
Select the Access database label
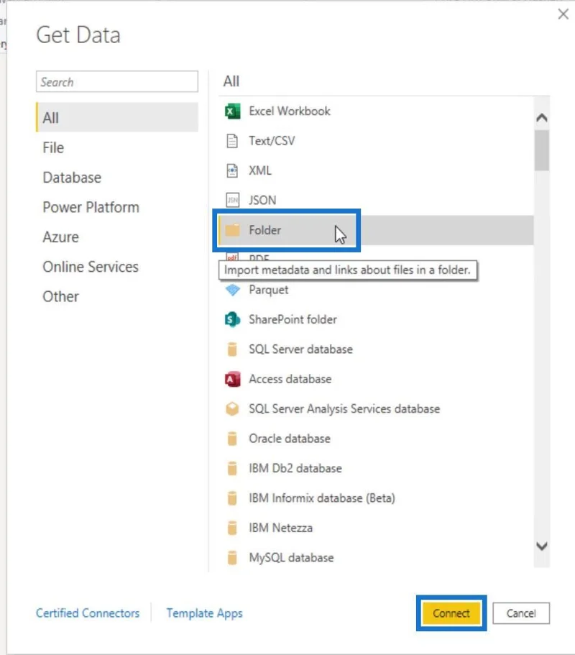(290, 379)
